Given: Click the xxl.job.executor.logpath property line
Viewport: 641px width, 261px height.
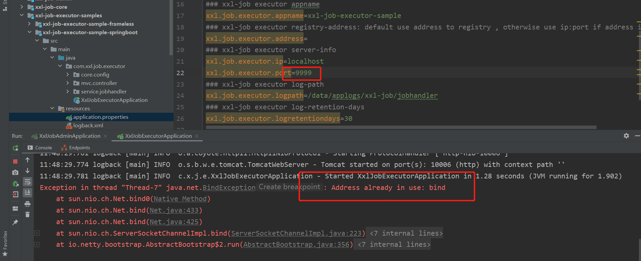Looking at the screenshot, I should [322, 96].
